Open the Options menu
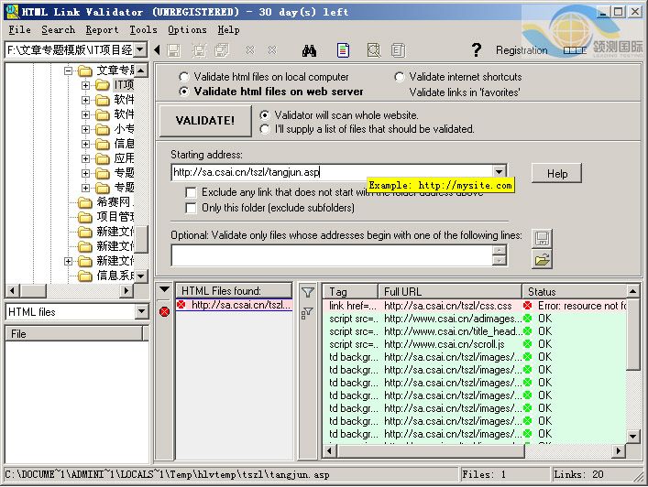The image size is (648, 487). 187,29
